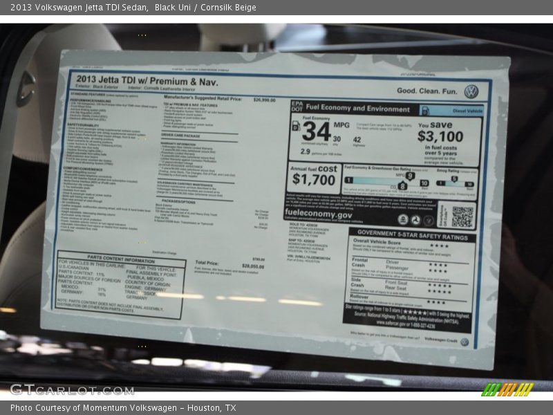
Task: Click the Government 5-Star Safety Ratings header
Action: tap(412, 235)
